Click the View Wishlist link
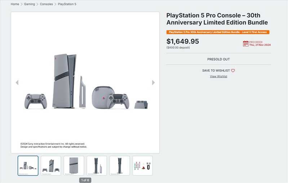This screenshot has height=183, width=288. 218,77
